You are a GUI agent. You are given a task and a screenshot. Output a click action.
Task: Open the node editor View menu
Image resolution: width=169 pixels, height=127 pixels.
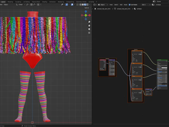(x=111, y=5)
